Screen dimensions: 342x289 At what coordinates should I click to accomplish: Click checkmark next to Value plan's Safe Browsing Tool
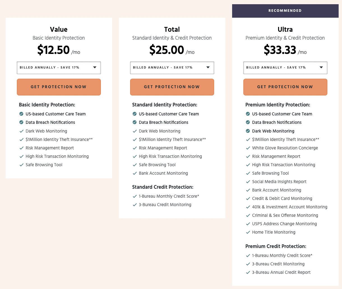pos(21,165)
